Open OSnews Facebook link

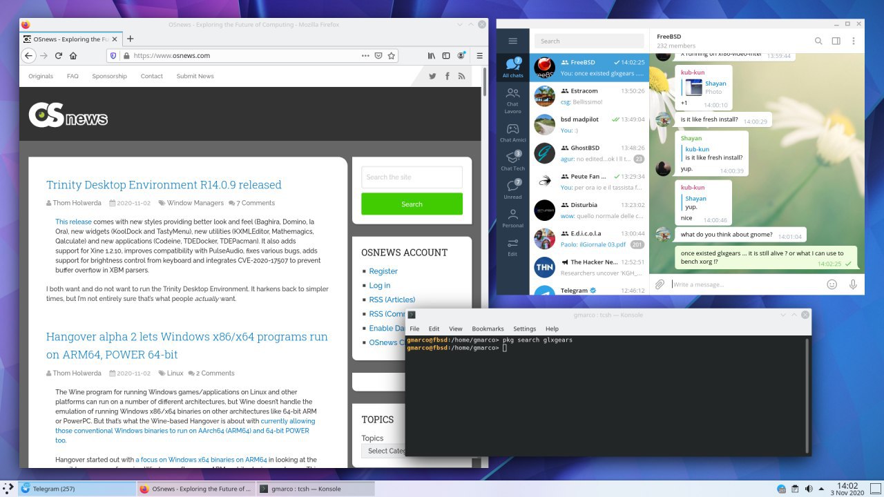pyautogui.click(x=448, y=76)
